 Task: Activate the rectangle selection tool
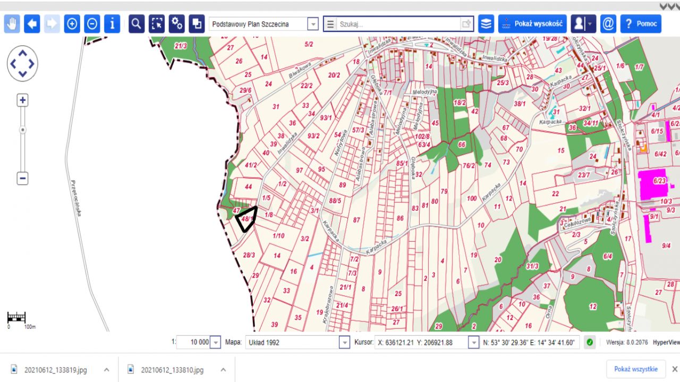point(157,24)
